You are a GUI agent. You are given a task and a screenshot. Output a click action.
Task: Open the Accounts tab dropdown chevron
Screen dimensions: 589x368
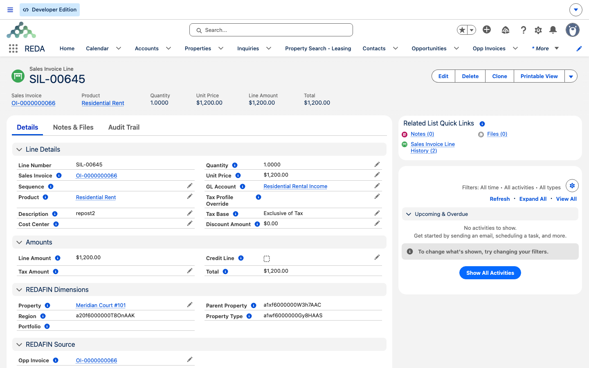click(169, 48)
